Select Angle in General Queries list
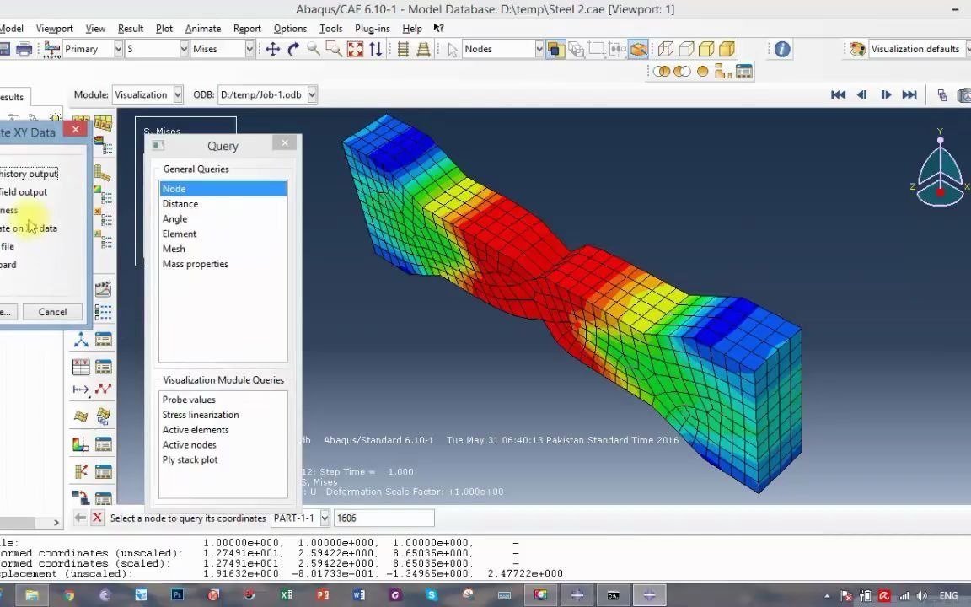 point(223,218)
